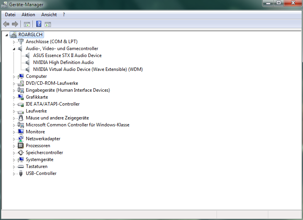Click the speaker icon of NVIDIA High Definition Audio
Viewport: 303px width, 220px height.
pyautogui.click(x=27, y=62)
